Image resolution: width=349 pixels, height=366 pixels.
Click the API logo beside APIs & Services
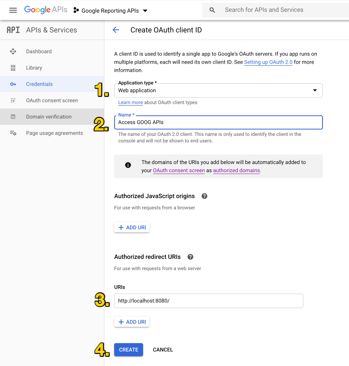tap(13, 30)
